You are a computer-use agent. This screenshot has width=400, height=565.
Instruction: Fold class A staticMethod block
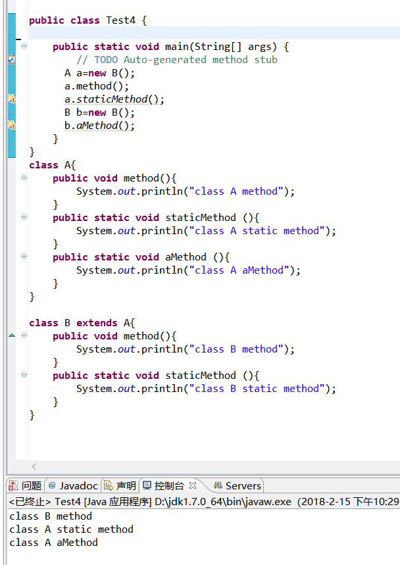24,218
